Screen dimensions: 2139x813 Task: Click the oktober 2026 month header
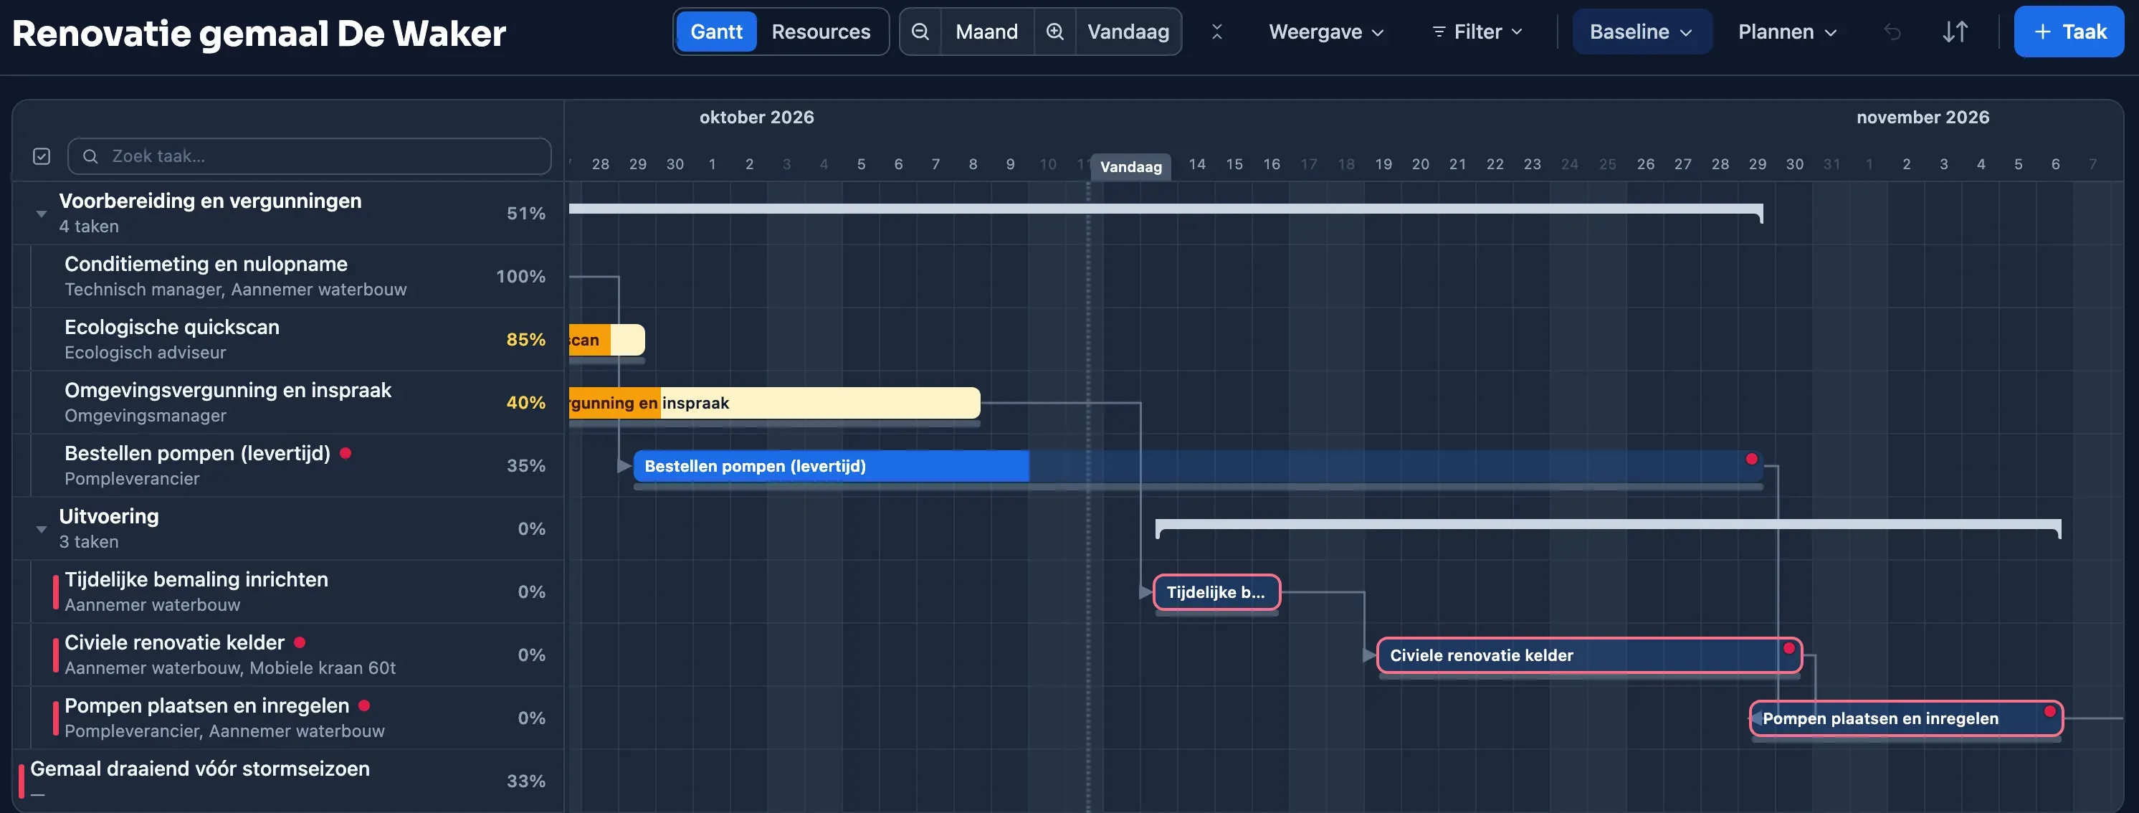click(x=756, y=117)
